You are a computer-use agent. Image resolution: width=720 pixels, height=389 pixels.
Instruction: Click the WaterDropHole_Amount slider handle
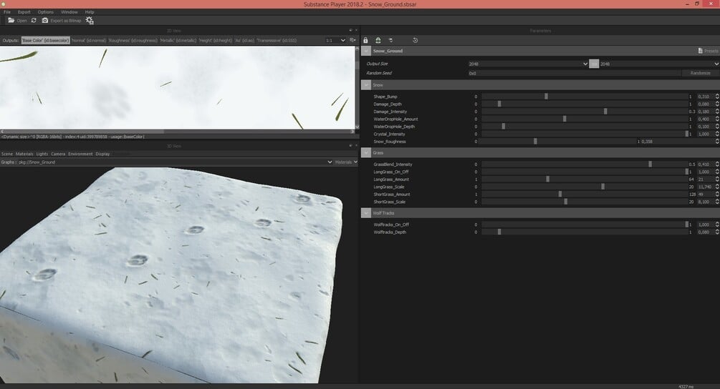tap(565, 119)
